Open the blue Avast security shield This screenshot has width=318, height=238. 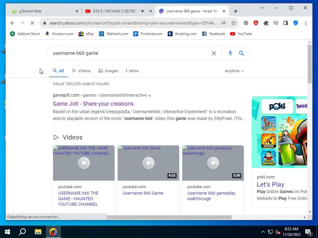point(296,23)
